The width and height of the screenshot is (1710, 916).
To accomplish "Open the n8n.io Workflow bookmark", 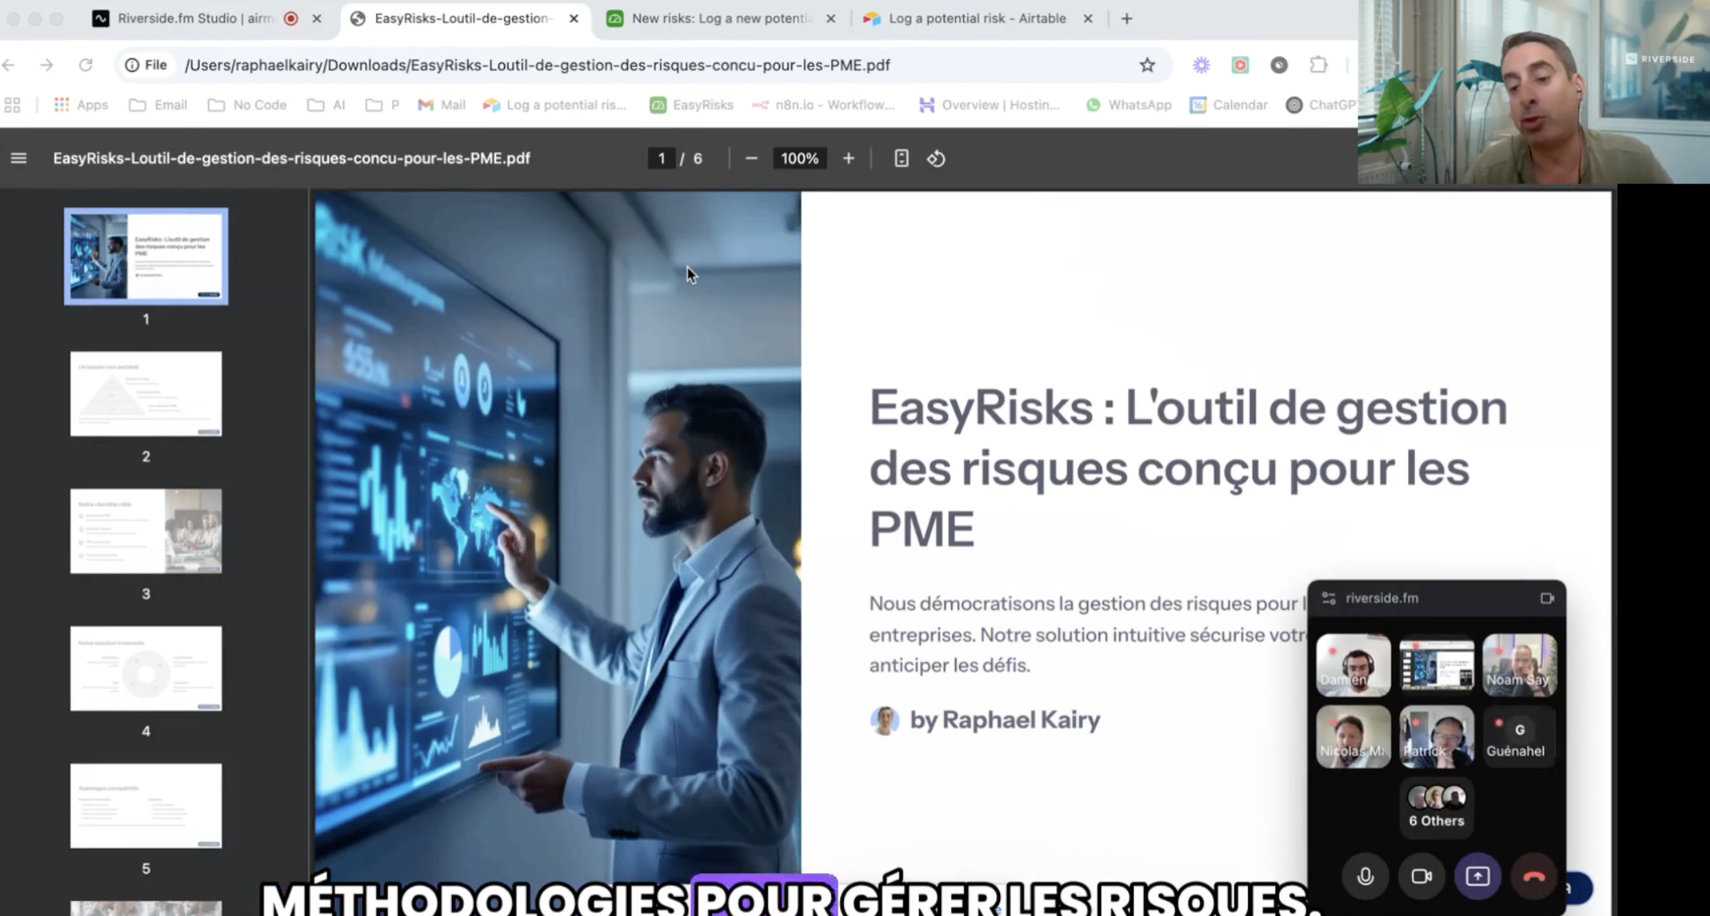I will point(823,105).
